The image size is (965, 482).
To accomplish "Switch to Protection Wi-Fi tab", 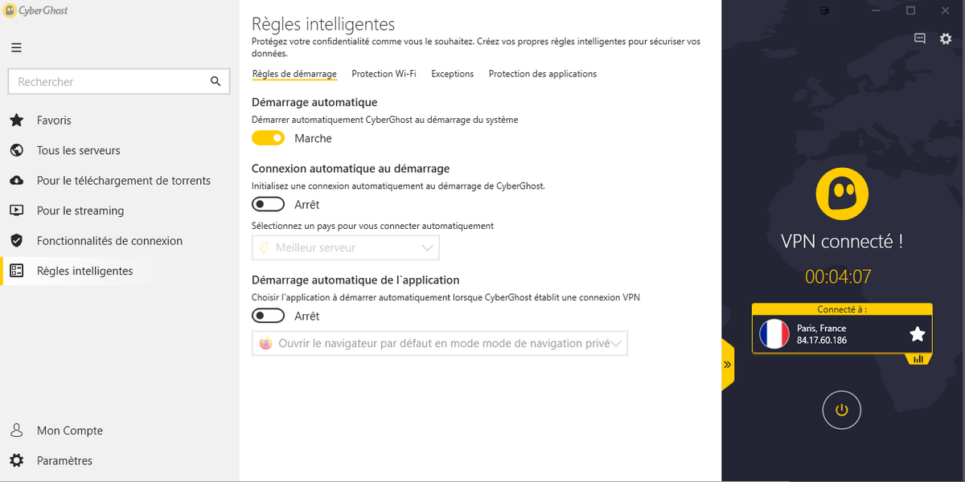I will click(x=384, y=74).
